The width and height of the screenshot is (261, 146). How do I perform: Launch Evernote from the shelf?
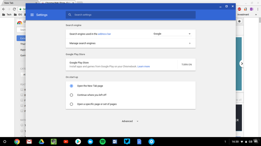click(x=54, y=142)
